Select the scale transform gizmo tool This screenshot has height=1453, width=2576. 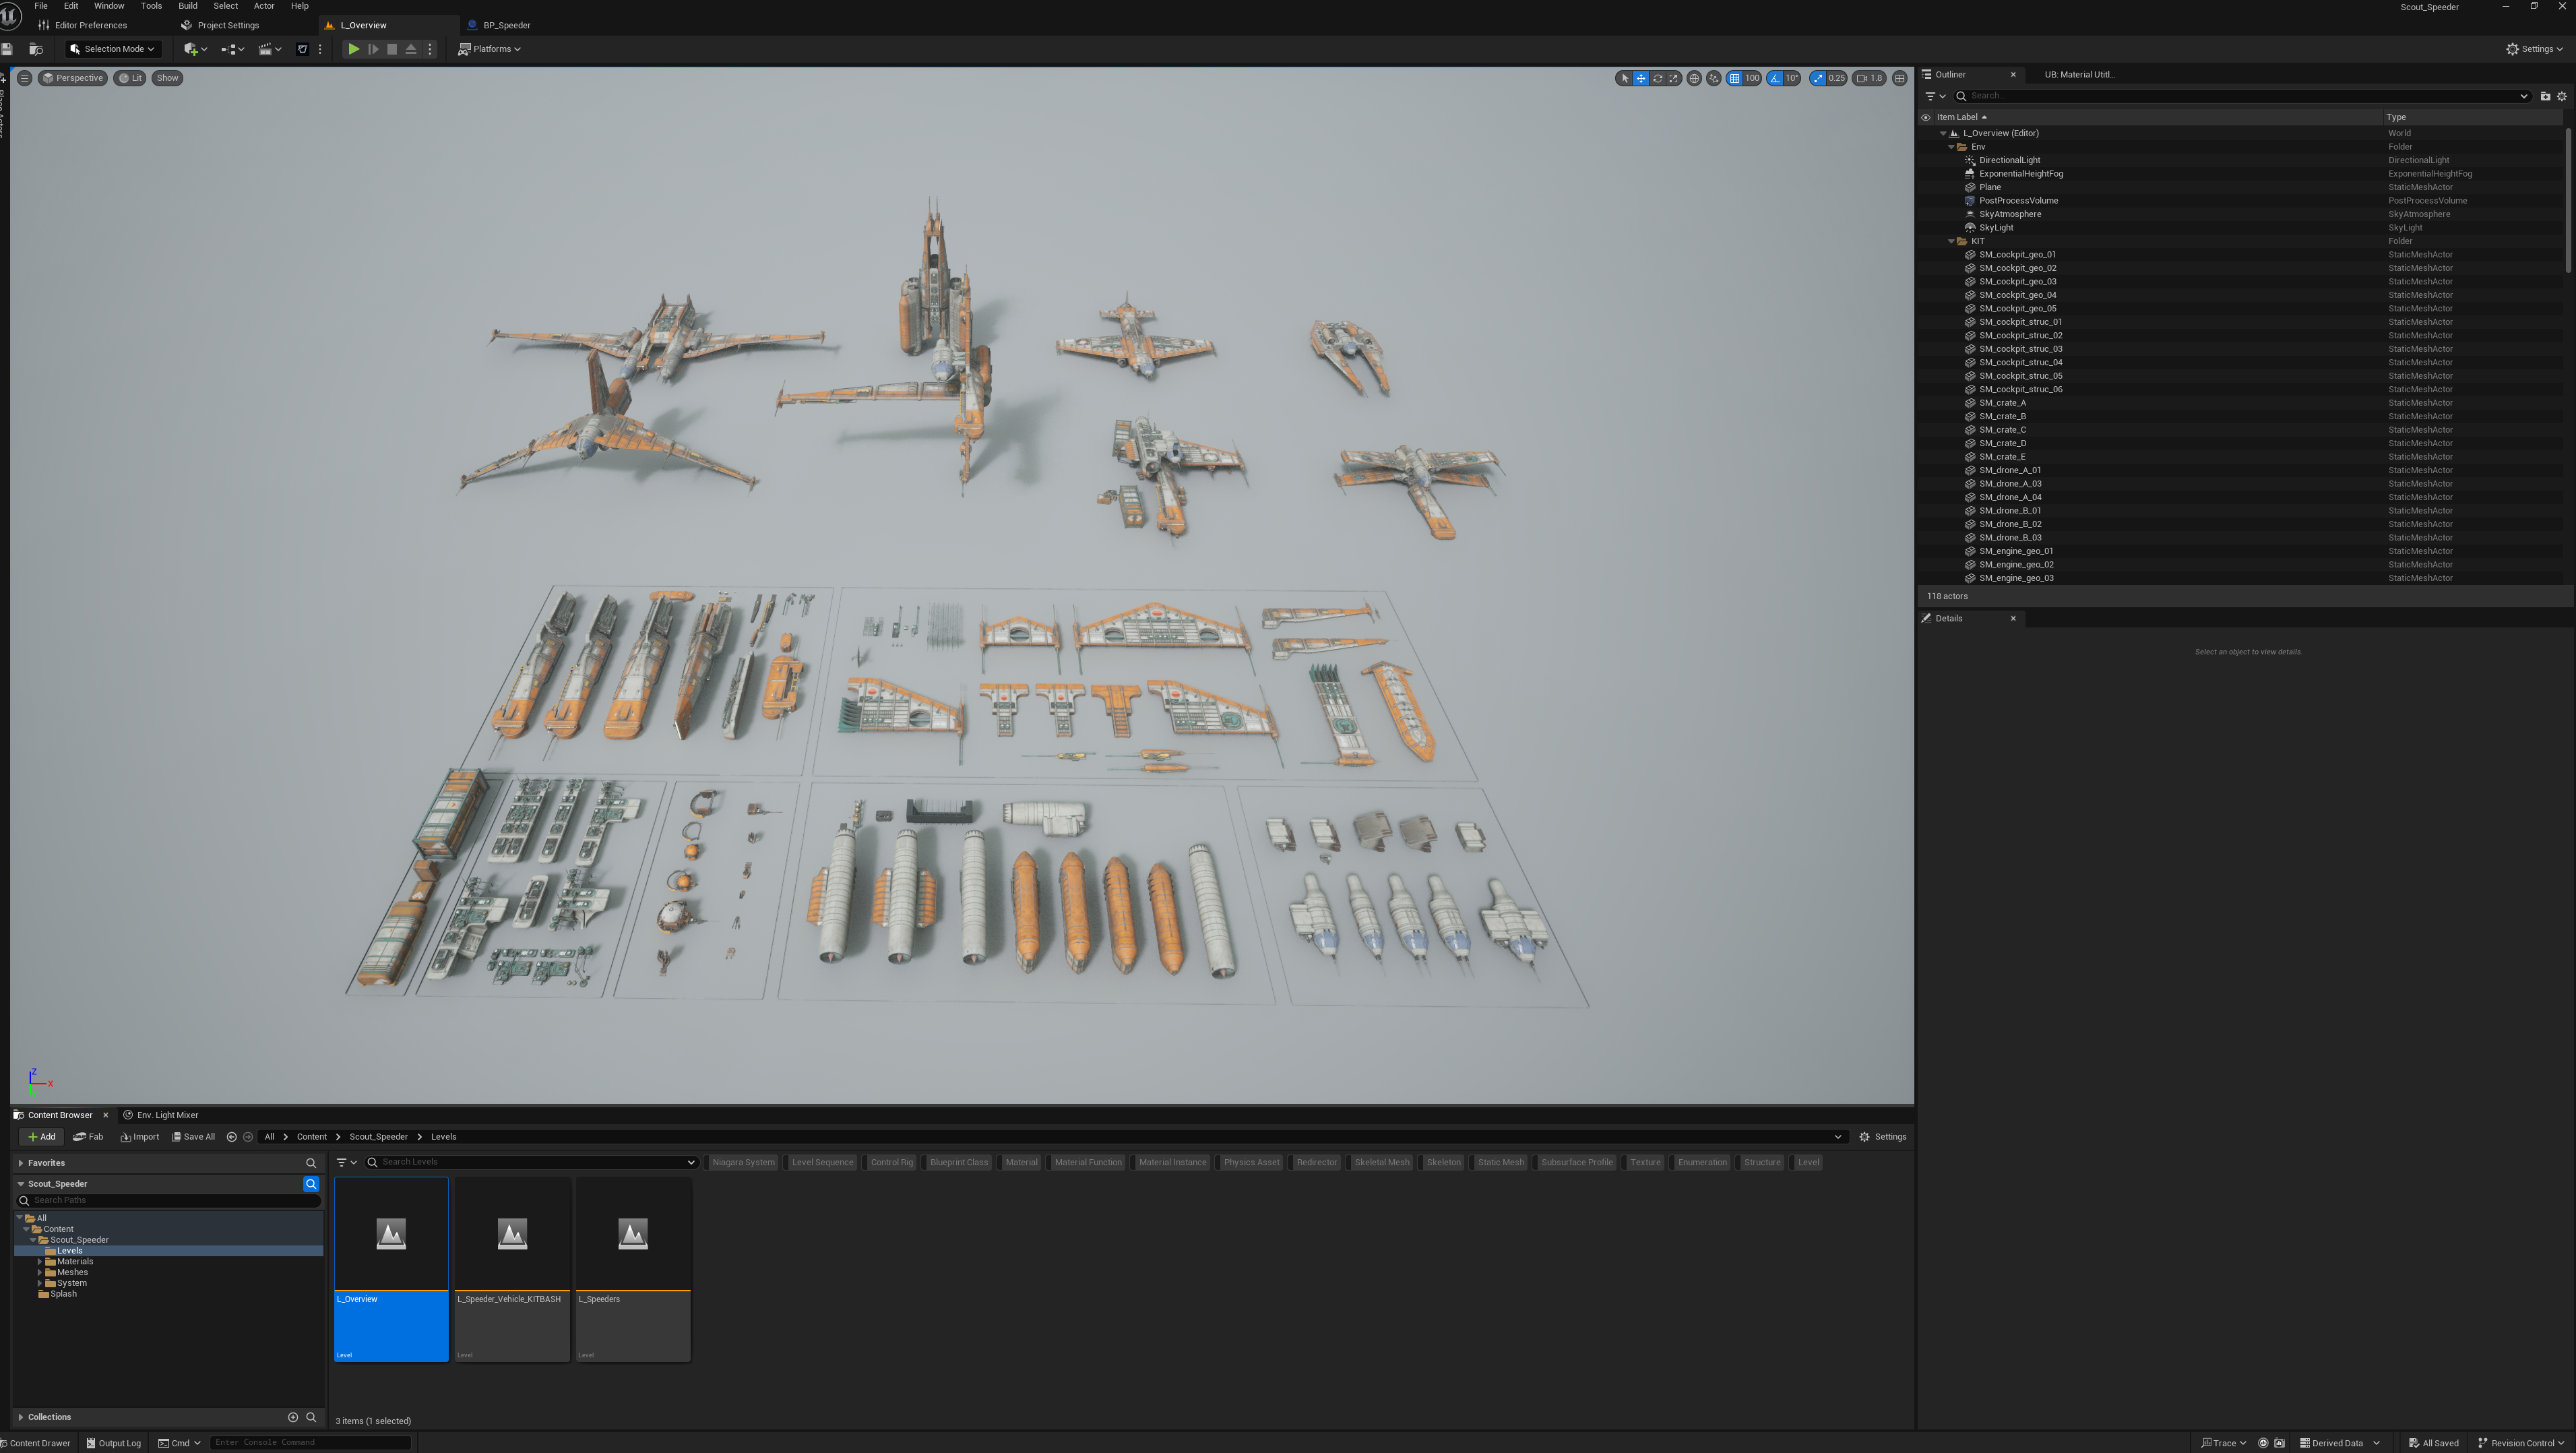tap(1674, 78)
